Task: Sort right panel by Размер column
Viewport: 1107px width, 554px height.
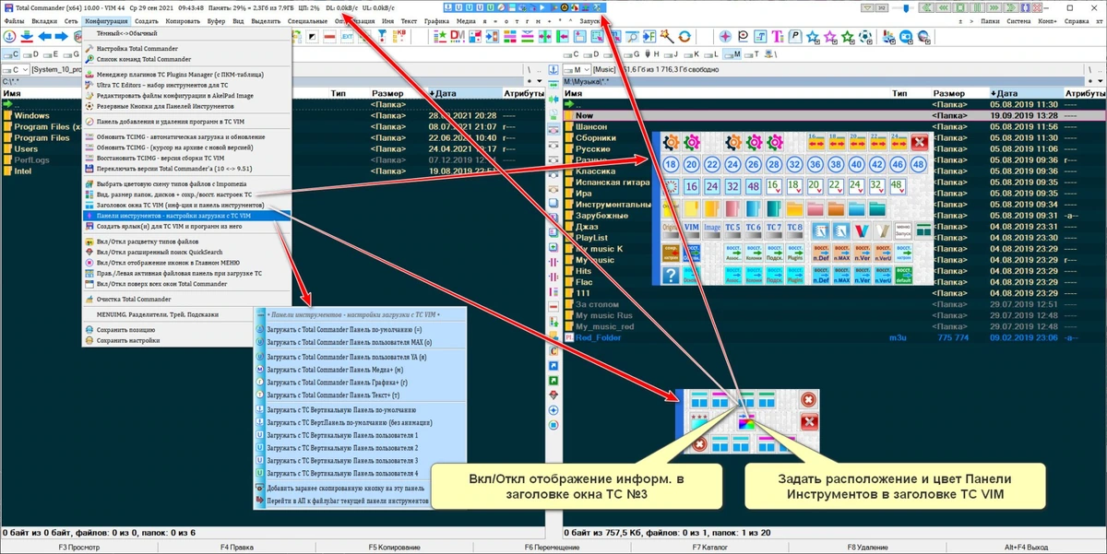Action: tap(959, 93)
